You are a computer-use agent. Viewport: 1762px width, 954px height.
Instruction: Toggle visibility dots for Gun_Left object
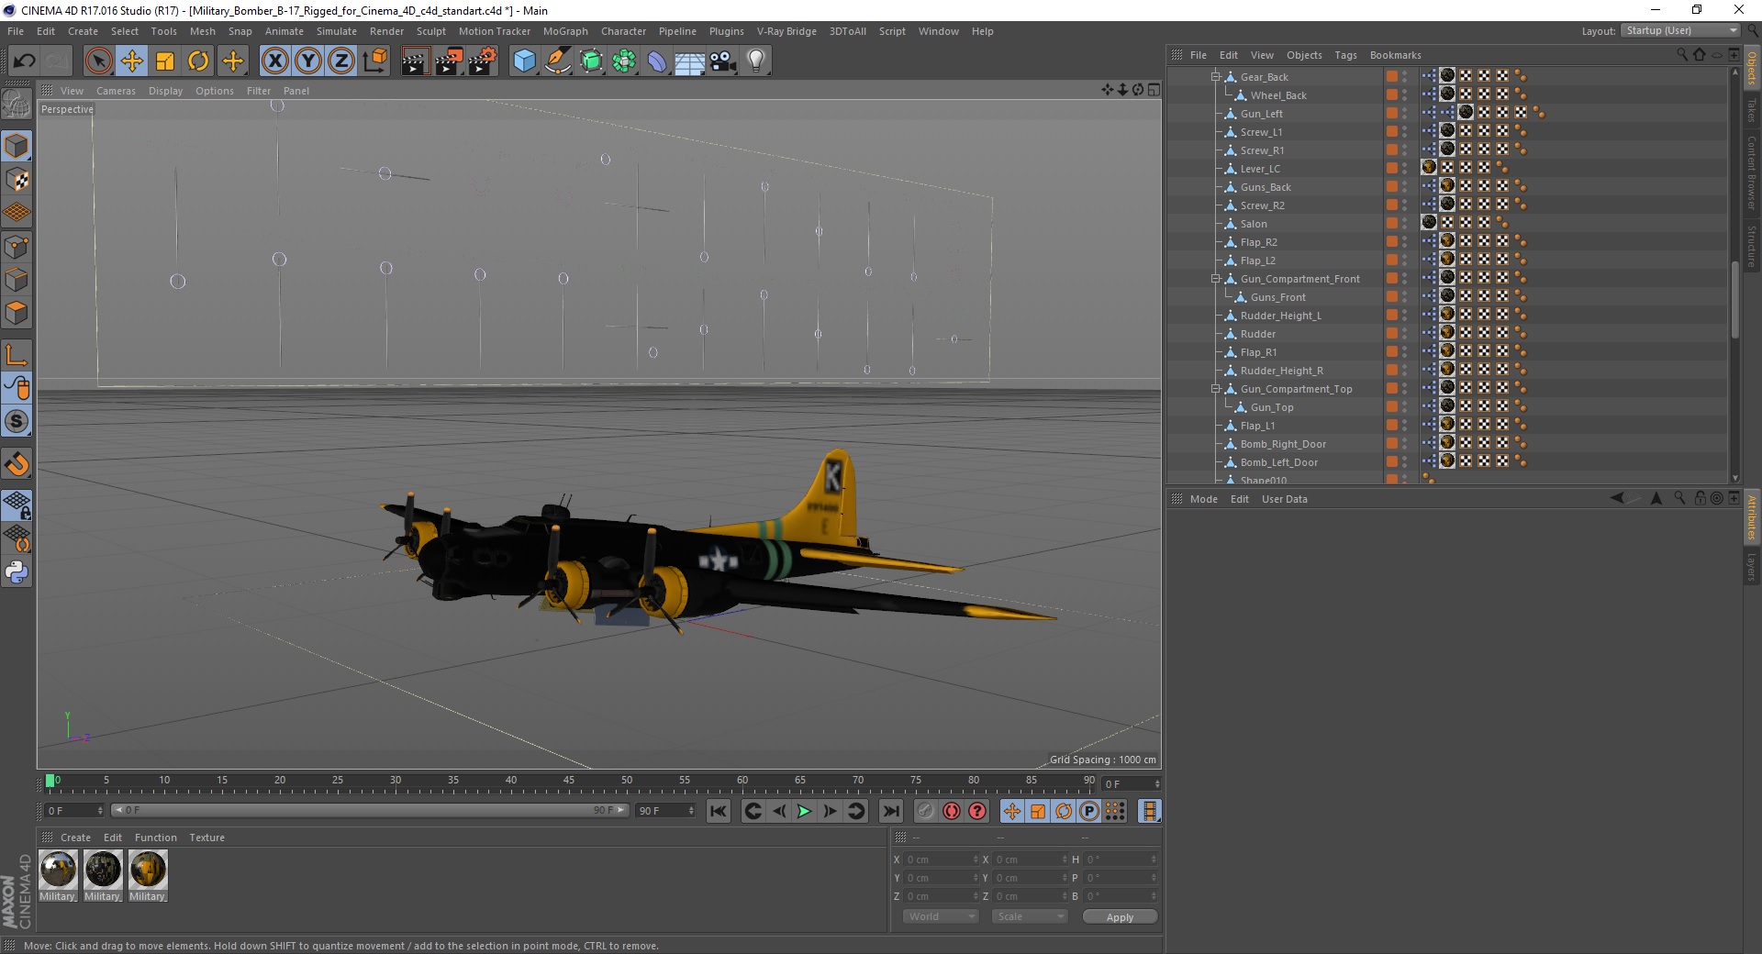1405,113
